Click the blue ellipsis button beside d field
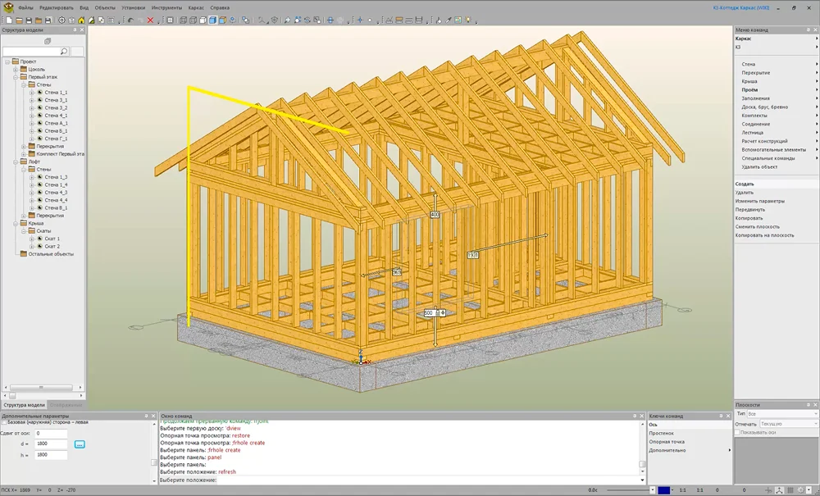 coord(80,444)
